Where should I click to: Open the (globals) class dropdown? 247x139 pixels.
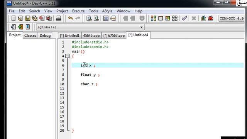[90, 27]
